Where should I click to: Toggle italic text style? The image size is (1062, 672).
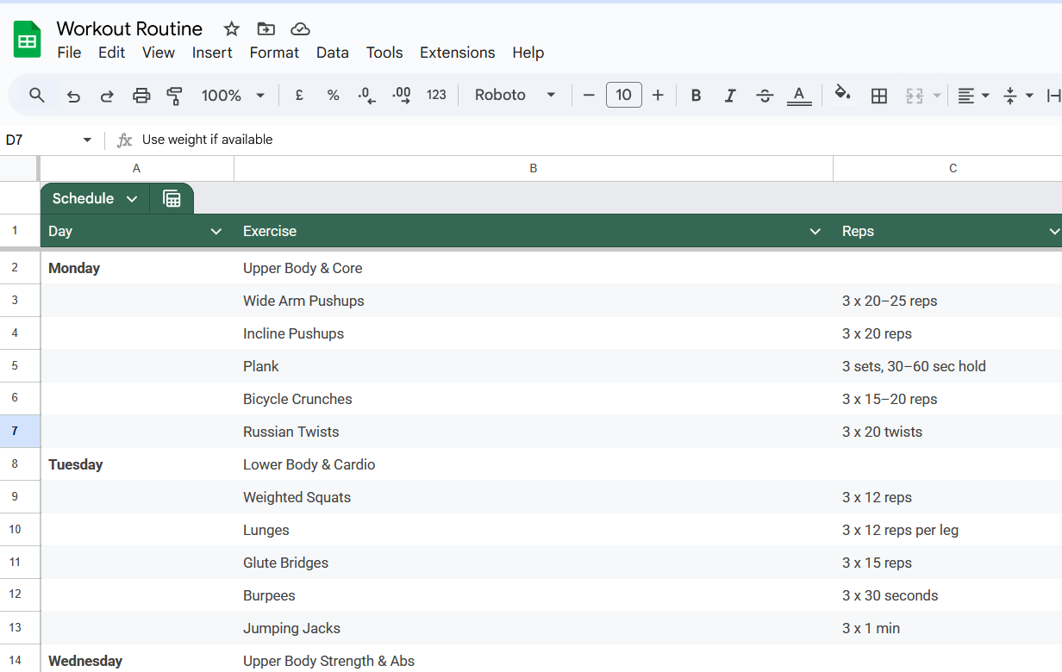[x=729, y=96]
